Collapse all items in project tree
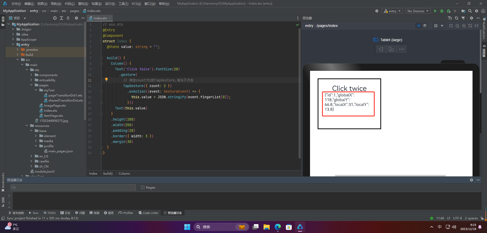The width and height of the screenshot is (487, 233). tap(68, 18)
